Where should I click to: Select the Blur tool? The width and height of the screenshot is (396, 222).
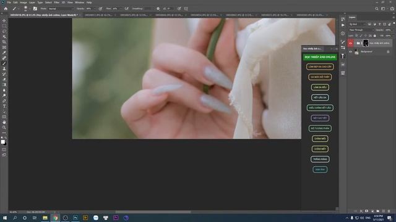pos(4,90)
